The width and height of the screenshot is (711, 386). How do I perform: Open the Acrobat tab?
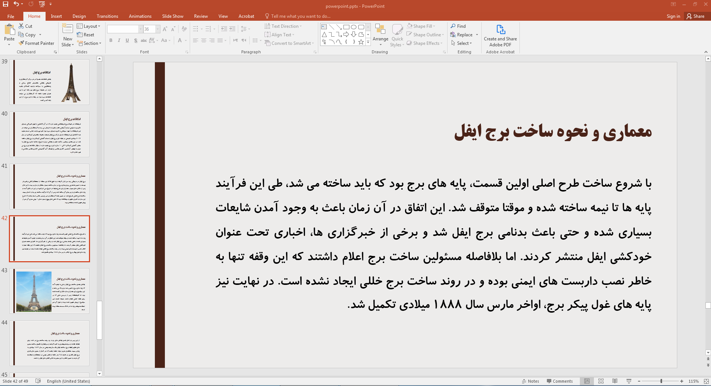246,16
